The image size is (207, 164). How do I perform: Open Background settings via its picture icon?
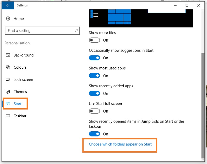[8, 55]
